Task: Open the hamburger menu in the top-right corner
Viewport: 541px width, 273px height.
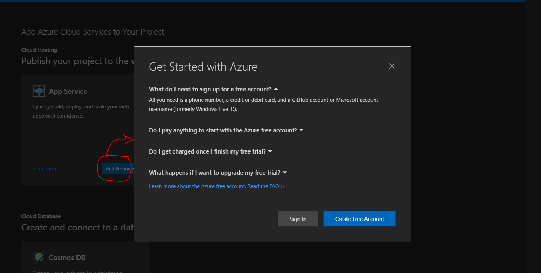Action: coord(535,4)
